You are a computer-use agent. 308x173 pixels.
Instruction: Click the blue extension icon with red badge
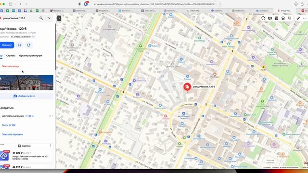coord(86,4)
